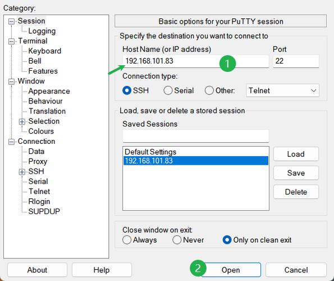Delete the selected saved session
Screen dimensions: 334x281
pos(296,192)
